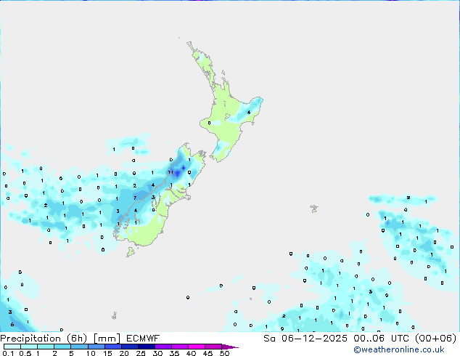Click the legend label "40"
This screenshot has height=356, width=460.
191,353
